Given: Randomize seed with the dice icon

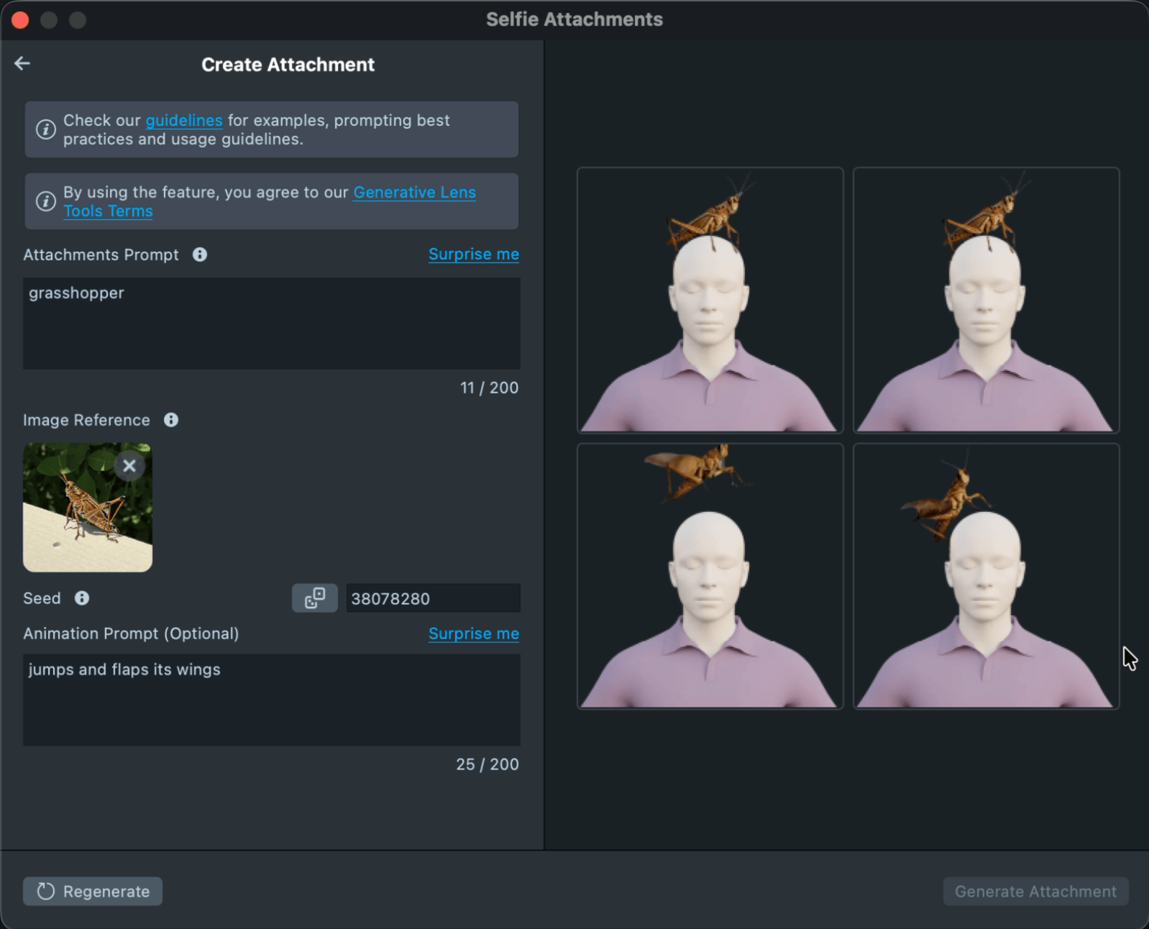Looking at the screenshot, I should pyautogui.click(x=314, y=598).
